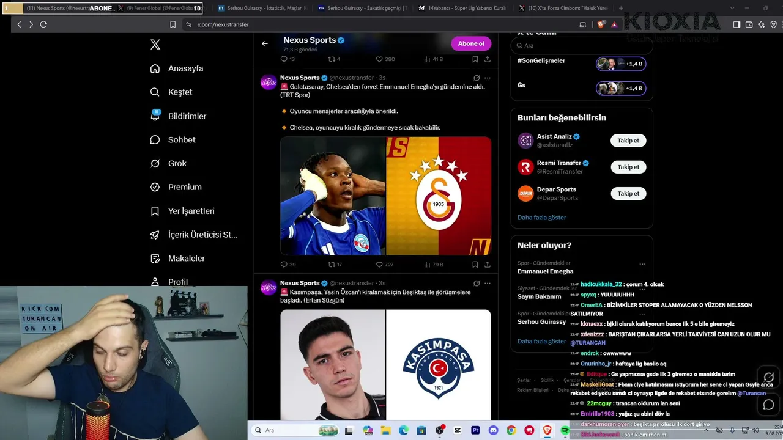This screenshot has height=440, width=783.
Task: Open Adobe Premiere Pro from the taskbar
Action: (x=475, y=430)
